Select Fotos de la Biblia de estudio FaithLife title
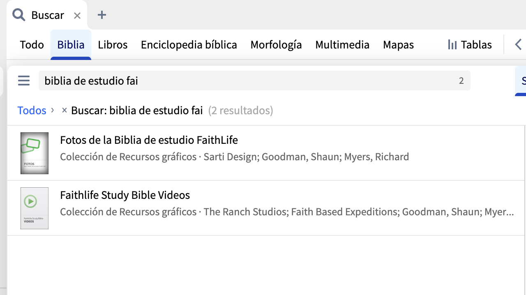Viewport: 526px width, 295px height. tap(149, 140)
